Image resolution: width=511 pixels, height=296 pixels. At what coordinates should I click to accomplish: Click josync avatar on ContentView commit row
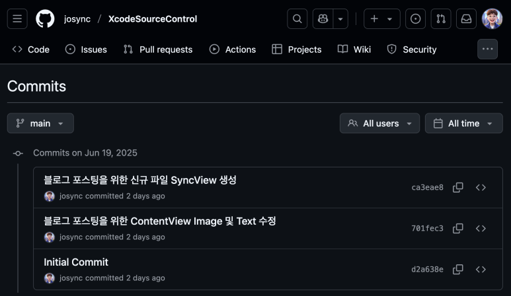coord(49,237)
